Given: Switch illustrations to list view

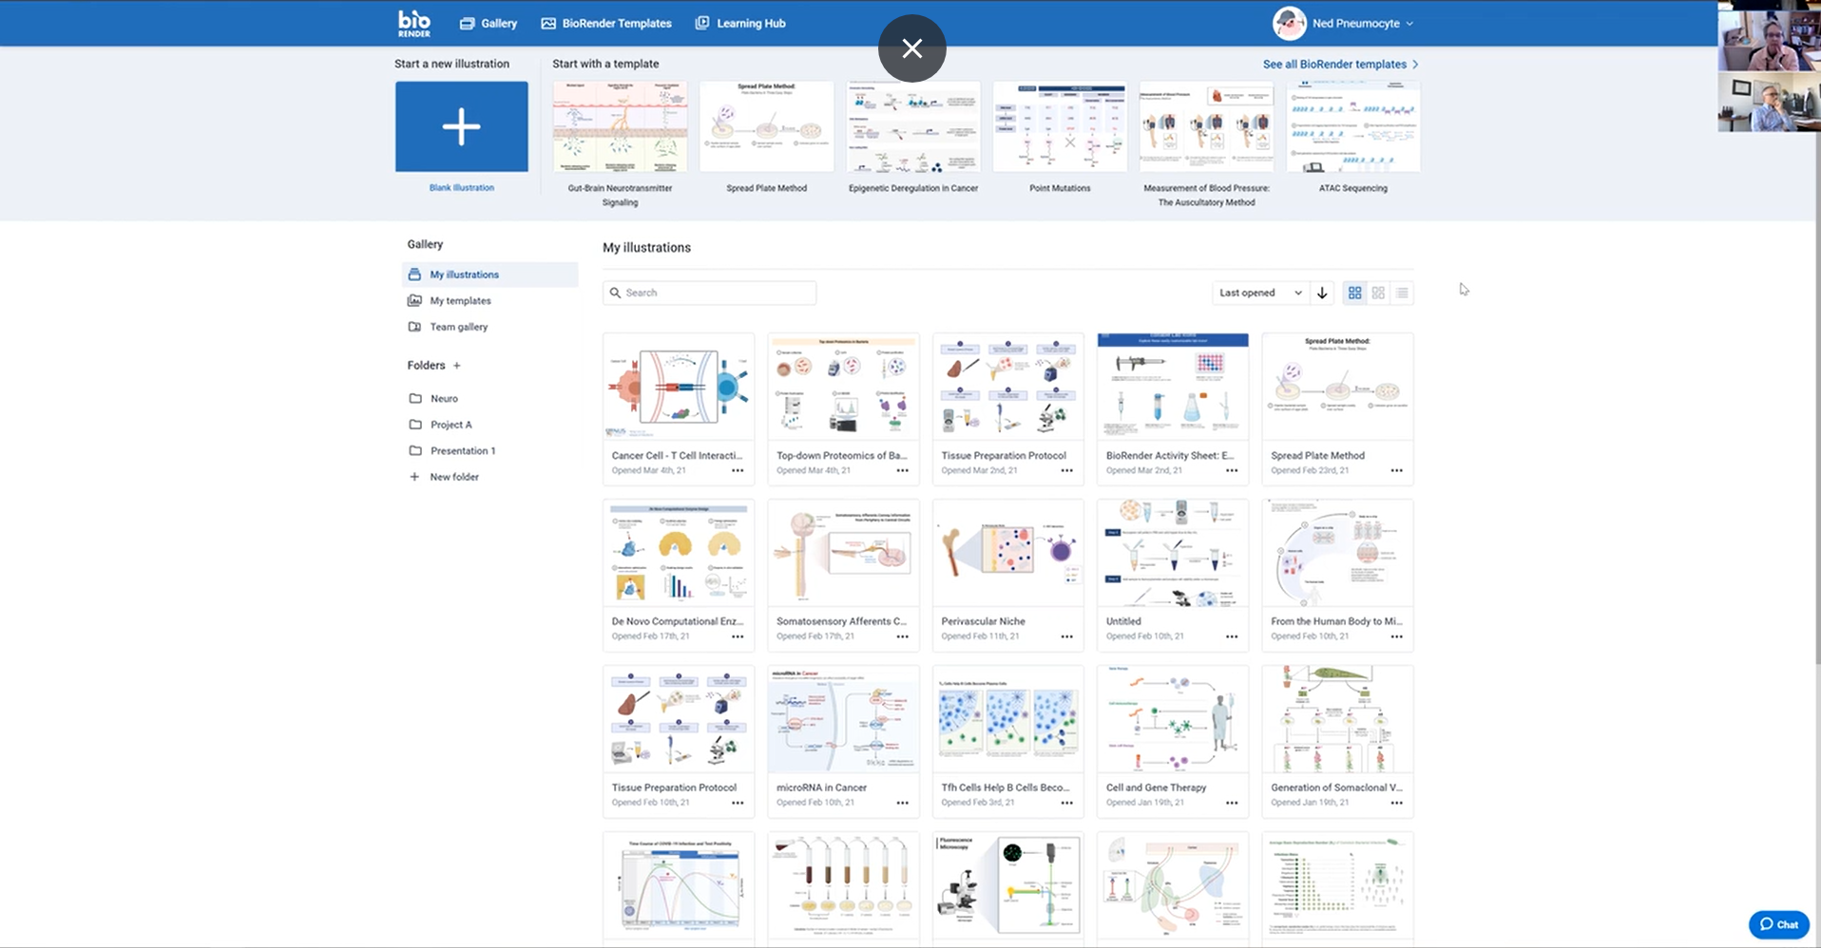Looking at the screenshot, I should 1402,293.
